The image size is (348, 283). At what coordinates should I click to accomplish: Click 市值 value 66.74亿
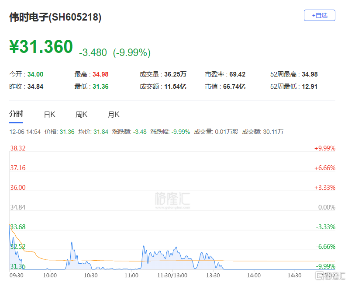coord(234,87)
